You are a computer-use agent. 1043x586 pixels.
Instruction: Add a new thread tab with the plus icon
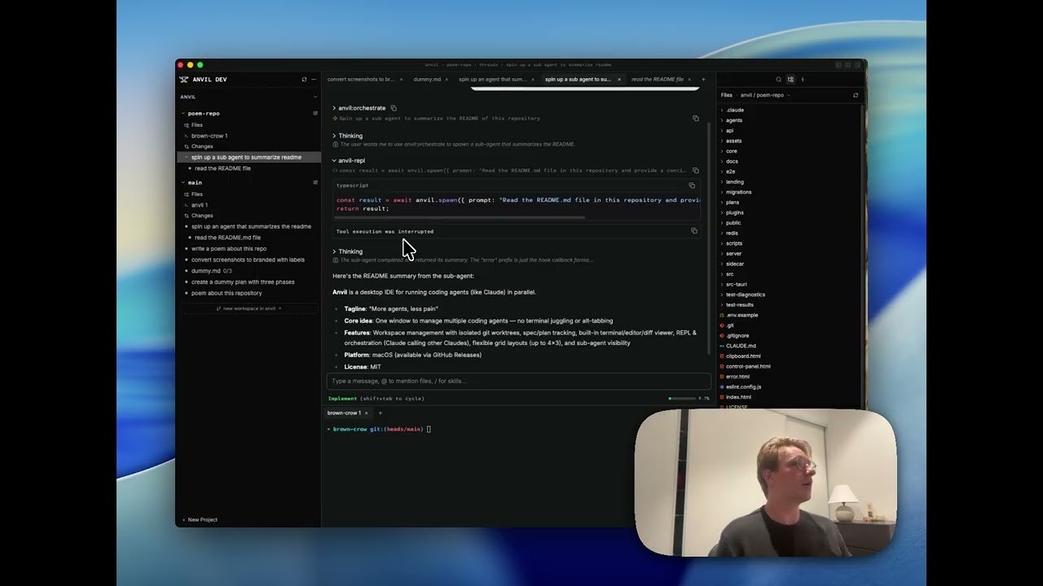coord(703,80)
